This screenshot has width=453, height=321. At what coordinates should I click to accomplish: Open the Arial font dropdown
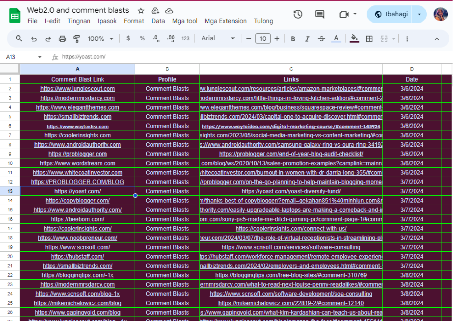click(x=218, y=38)
